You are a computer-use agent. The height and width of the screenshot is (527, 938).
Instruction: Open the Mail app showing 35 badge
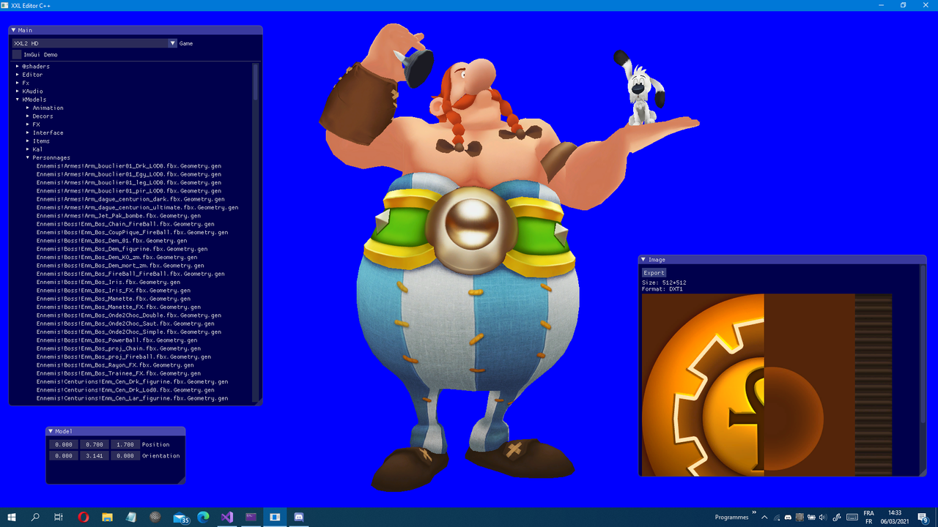pyautogui.click(x=180, y=517)
